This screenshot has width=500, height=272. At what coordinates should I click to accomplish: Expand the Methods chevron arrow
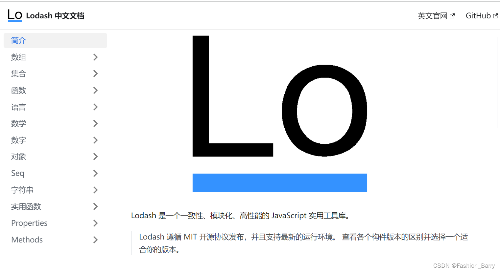pyautogui.click(x=95, y=240)
